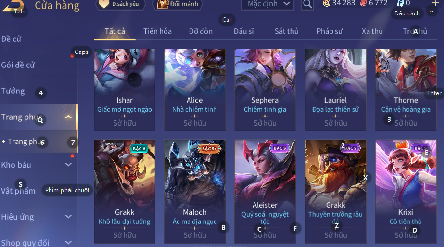This screenshot has width=444, height=247.
Task: Click the gold coin currency icon
Action: 327,3
